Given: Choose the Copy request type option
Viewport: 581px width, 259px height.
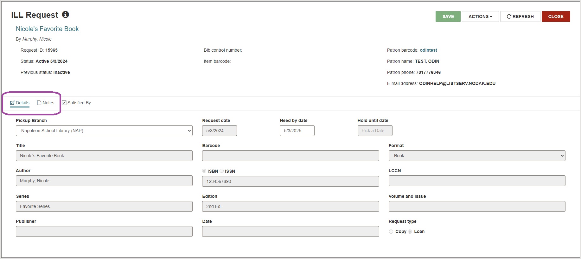Looking at the screenshot, I should tap(391, 232).
